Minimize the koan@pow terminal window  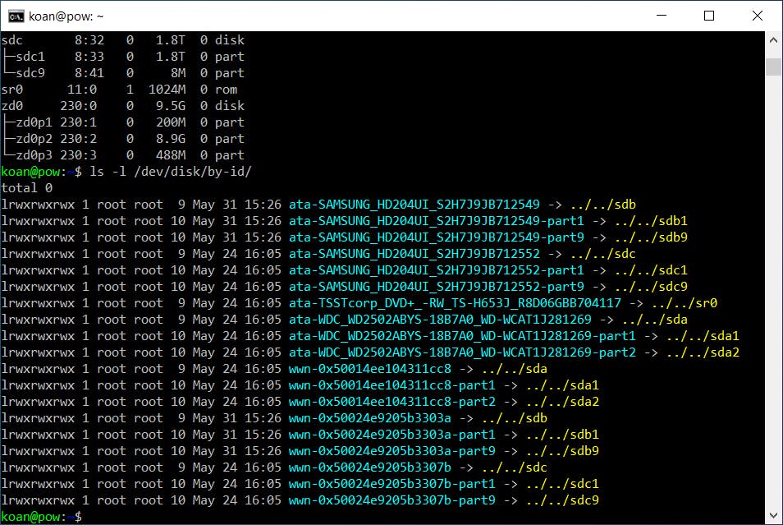point(662,16)
